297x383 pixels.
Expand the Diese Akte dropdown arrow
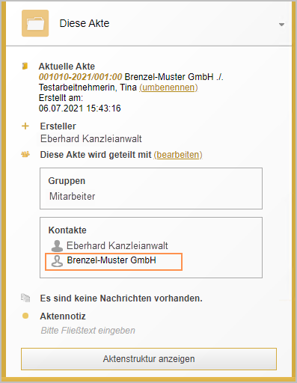[281, 25]
